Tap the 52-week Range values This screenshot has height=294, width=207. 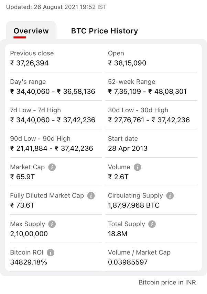(147, 91)
